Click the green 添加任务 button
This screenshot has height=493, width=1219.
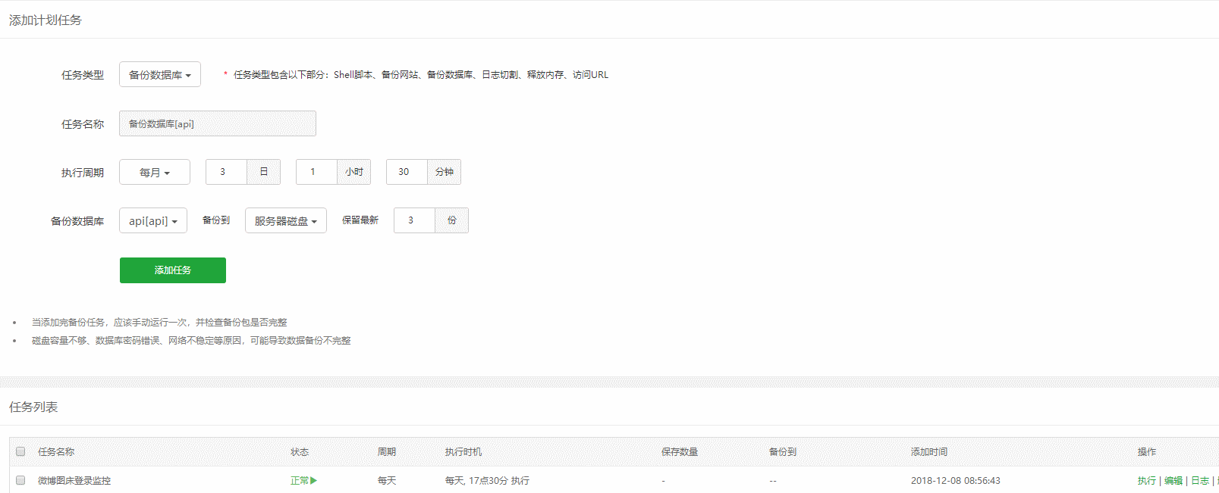click(173, 270)
